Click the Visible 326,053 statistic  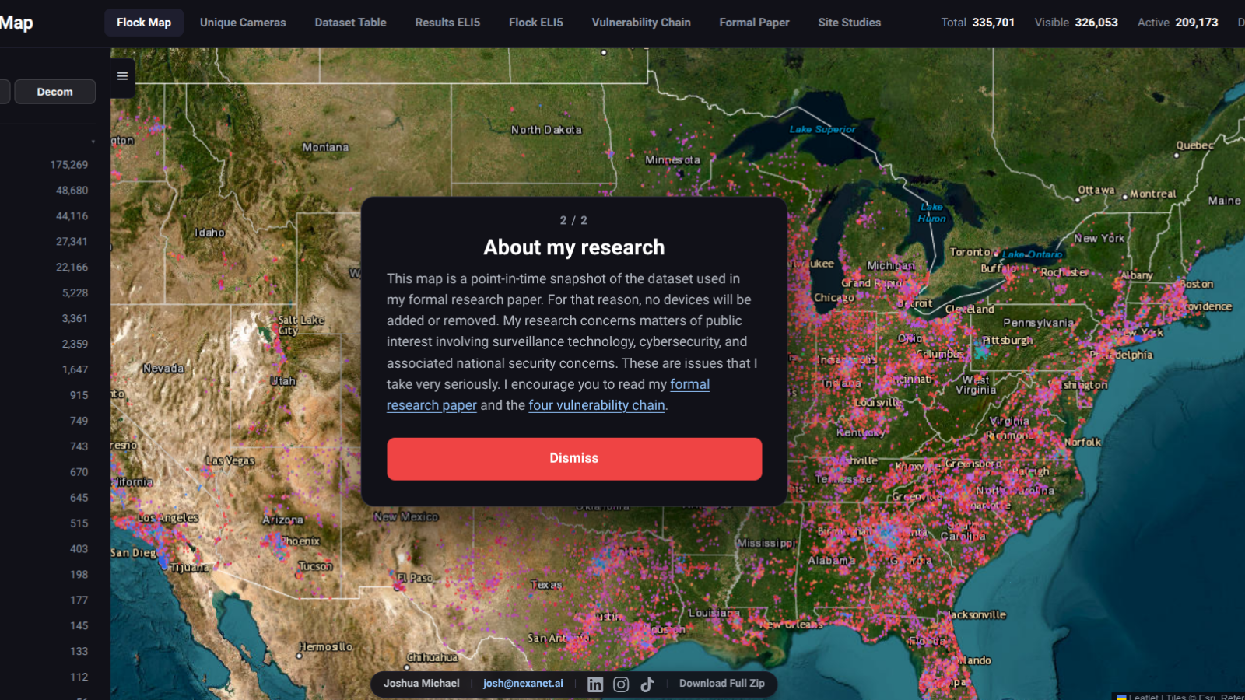coord(1076,23)
